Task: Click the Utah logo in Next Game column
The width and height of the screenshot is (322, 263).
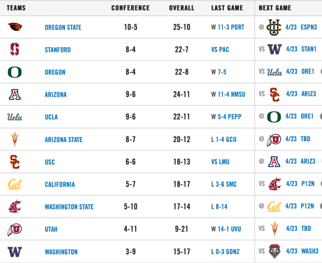Action: coord(274,140)
